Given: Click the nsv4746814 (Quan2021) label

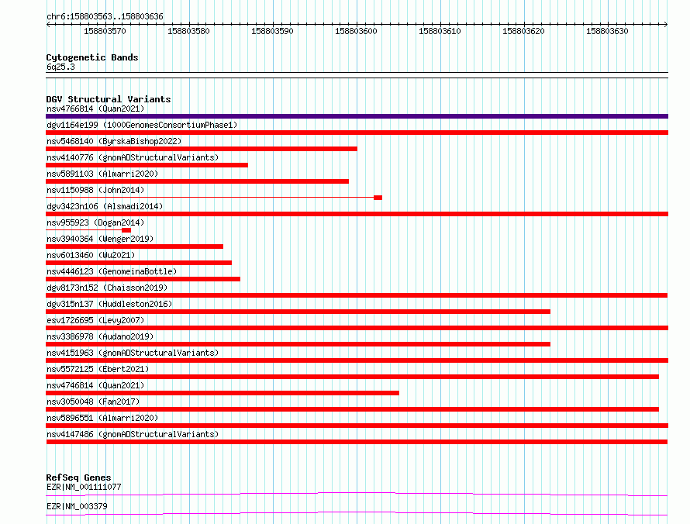Looking at the screenshot, I should pyautogui.click(x=95, y=385).
